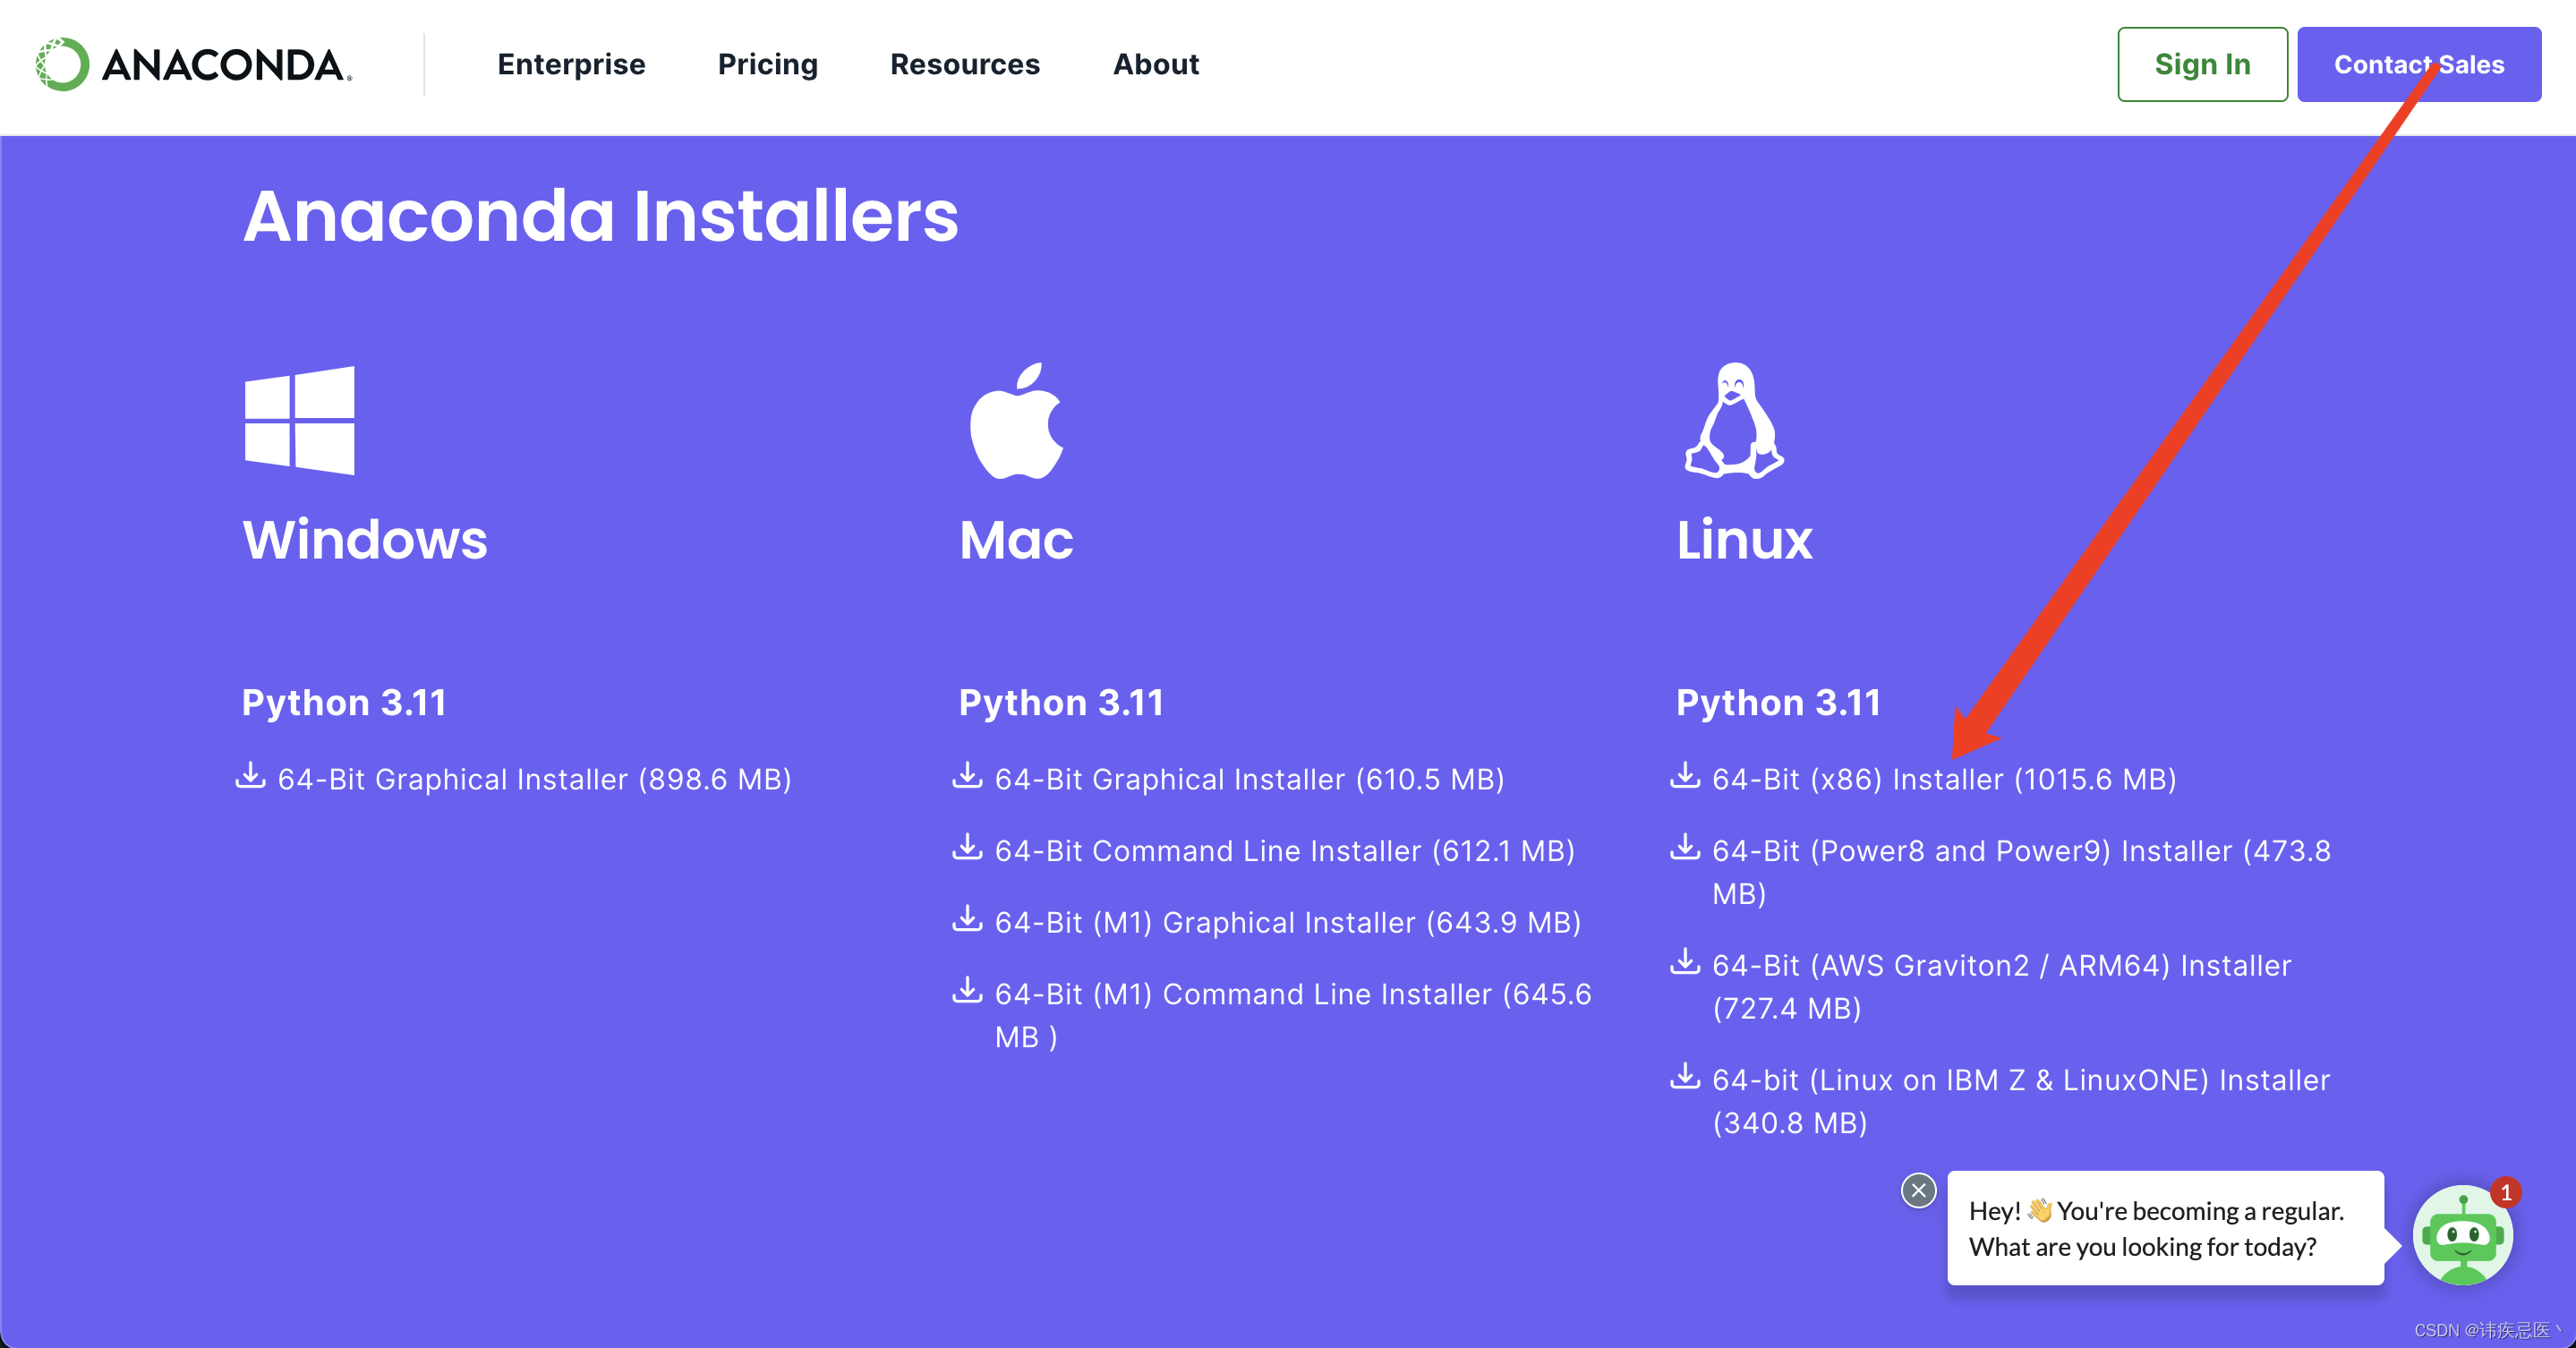Click the red notification badge on chatbot
This screenshot has height=1348, width=2576.
[x=2506, y=1192]
